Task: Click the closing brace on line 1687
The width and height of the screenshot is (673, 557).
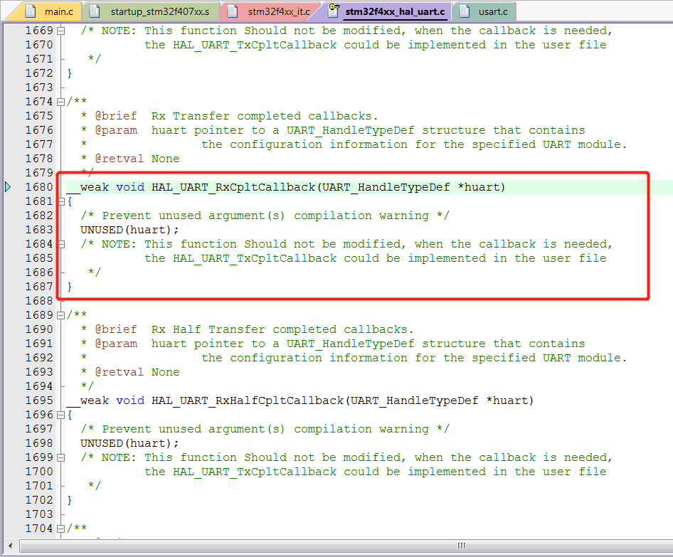Action: [x=70, y=287]
